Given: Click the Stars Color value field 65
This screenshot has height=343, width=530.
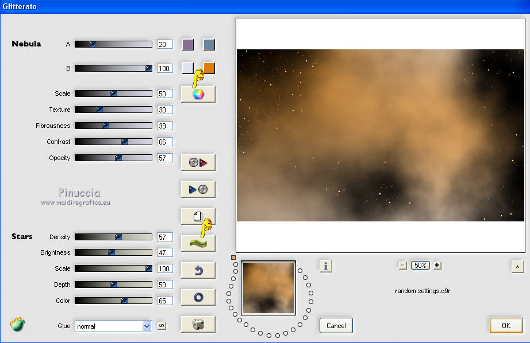Looking at the screenshot, I should [165, 301].
